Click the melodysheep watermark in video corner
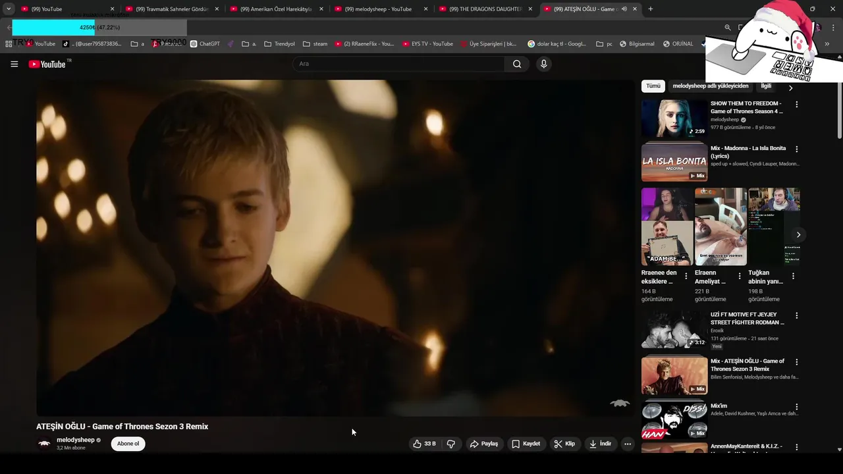Image resolution: width=843 pixels, height=474 pixels. (620, 403)
